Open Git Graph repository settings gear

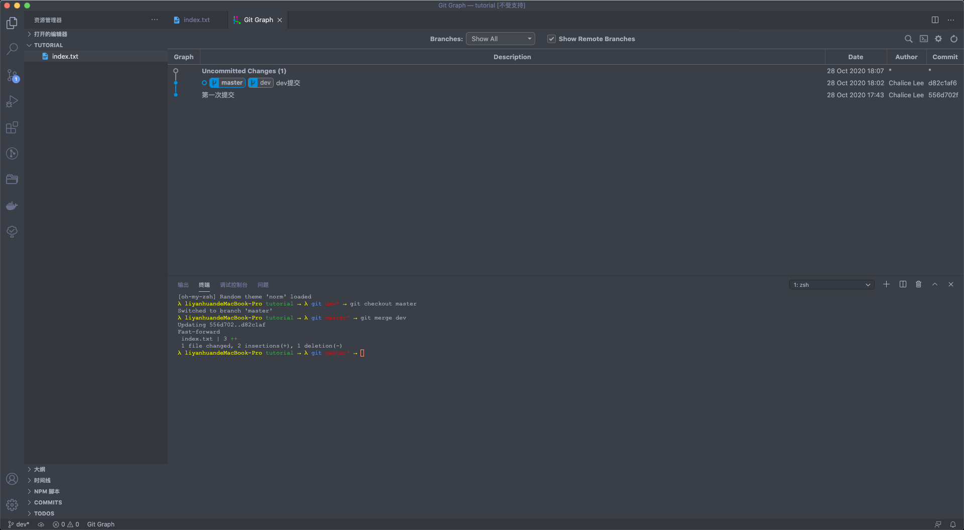click(938, 39)
